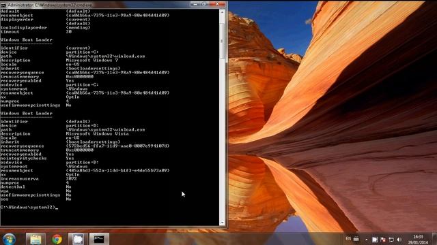Click the console scrollbar up arrow

click(x=222, y=12)
